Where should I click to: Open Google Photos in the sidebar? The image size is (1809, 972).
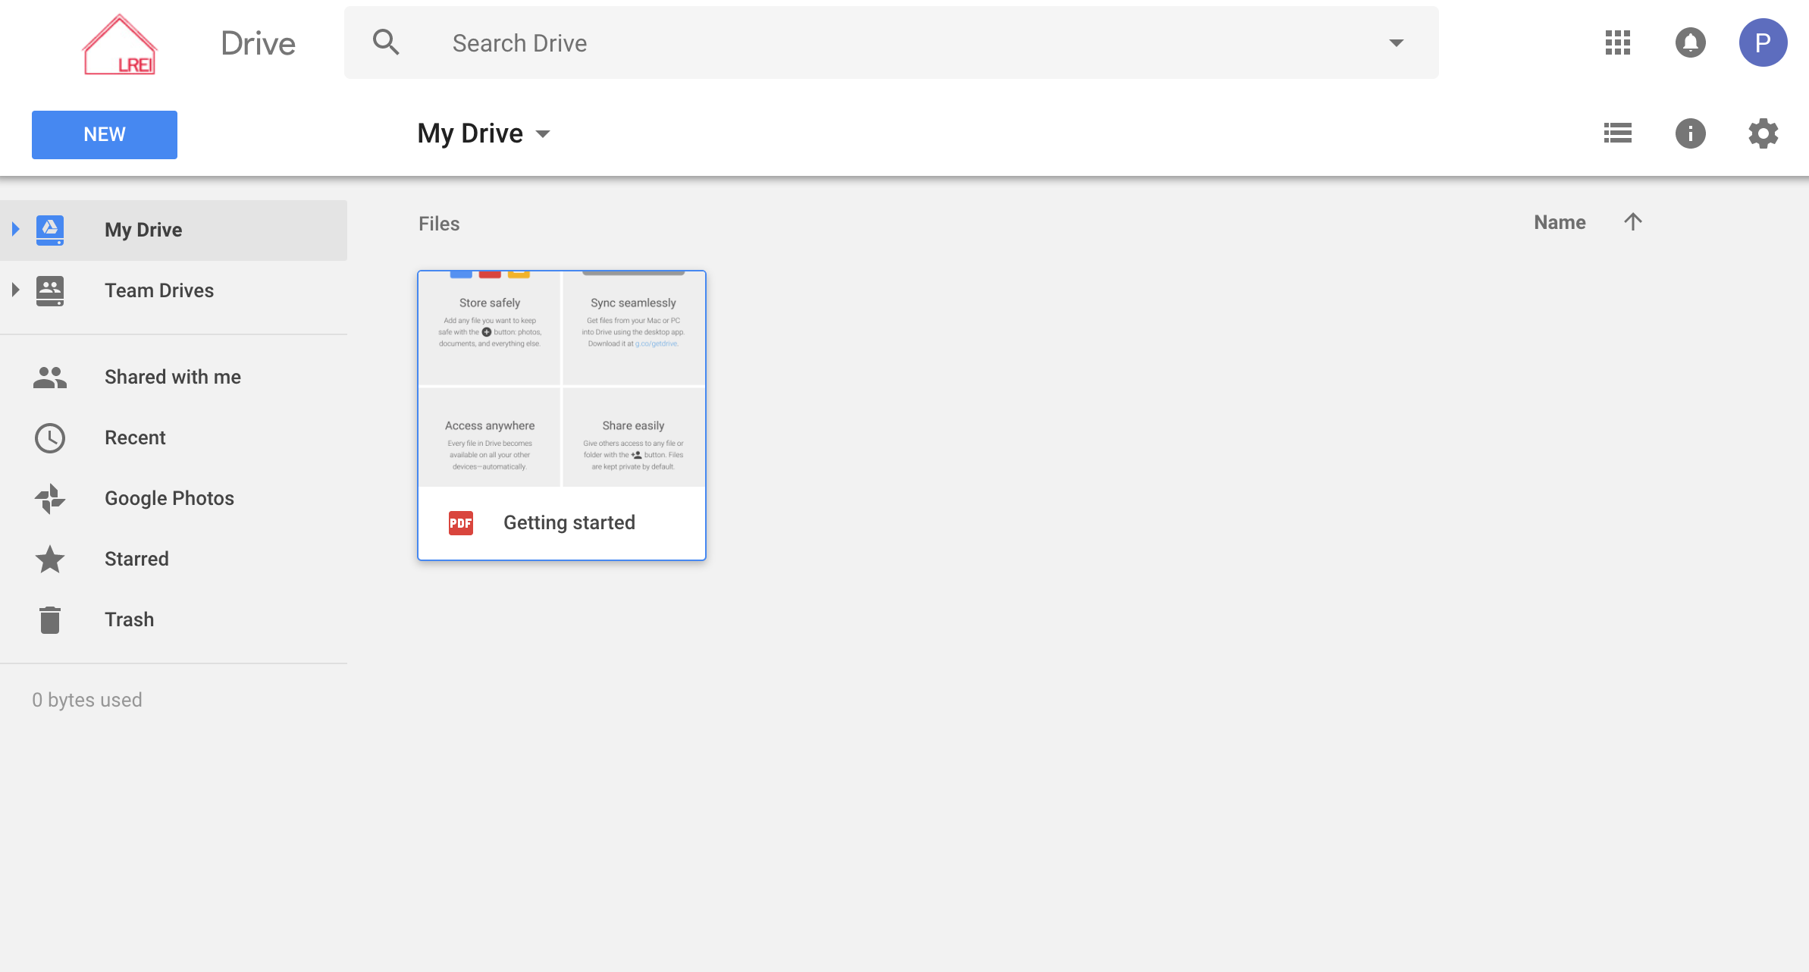click(x=169, y=498)
